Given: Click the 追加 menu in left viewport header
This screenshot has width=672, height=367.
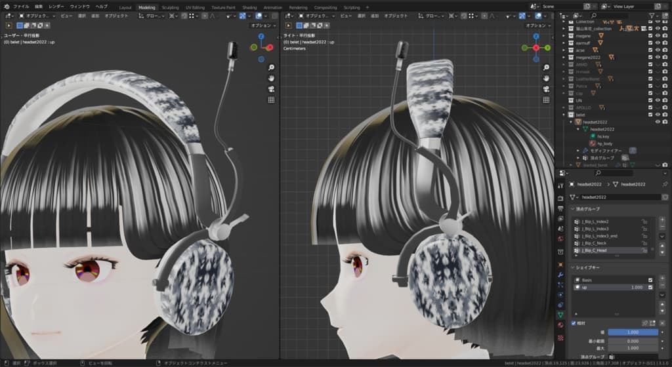Looking at the screenshot, I should point(96,15).
